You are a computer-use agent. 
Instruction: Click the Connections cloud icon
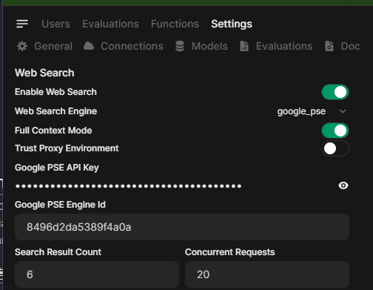click(89, 46)
